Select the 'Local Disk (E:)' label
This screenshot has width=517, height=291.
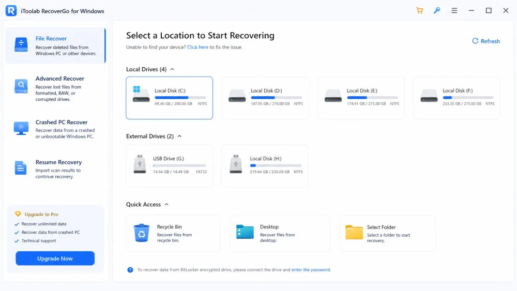362,90
